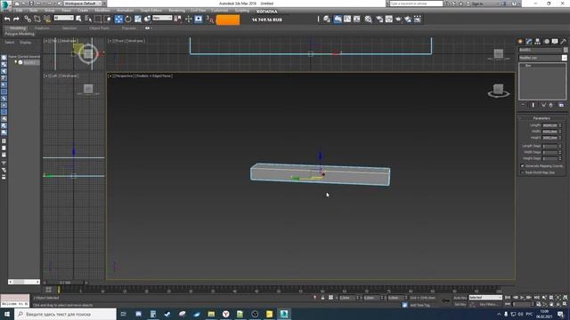
Task: Activate the Select and Move tool
Action: [x=118, y=20]
